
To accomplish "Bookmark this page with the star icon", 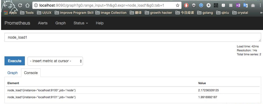I will tap(177, 6).
